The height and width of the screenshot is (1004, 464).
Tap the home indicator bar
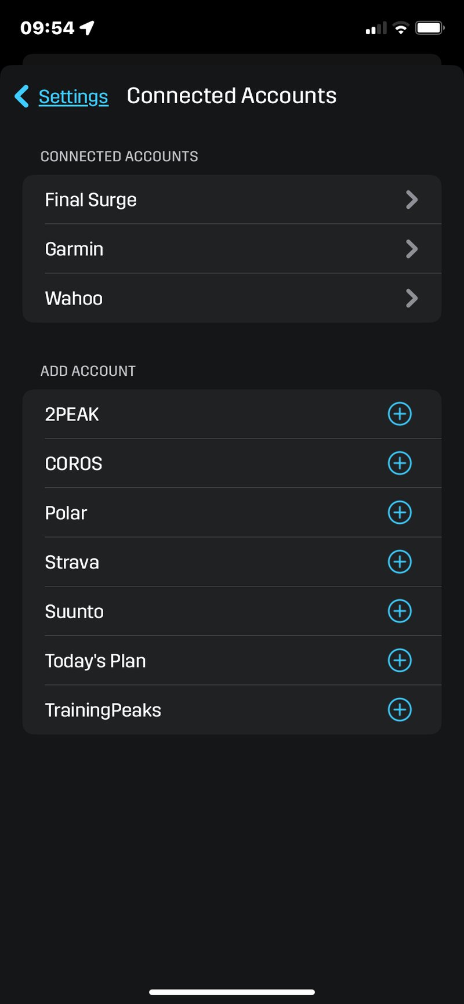point(232,992)
